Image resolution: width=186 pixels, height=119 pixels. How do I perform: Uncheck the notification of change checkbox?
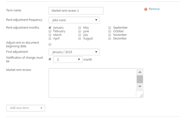50,59
